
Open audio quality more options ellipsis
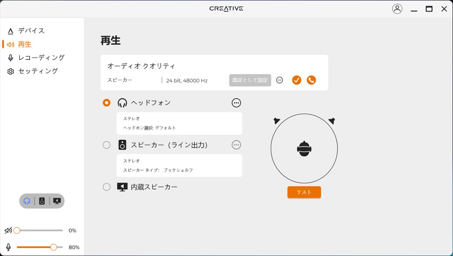pos(280,80)
